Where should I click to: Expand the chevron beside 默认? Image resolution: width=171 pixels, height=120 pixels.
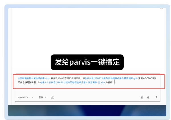tap(46, 97)
